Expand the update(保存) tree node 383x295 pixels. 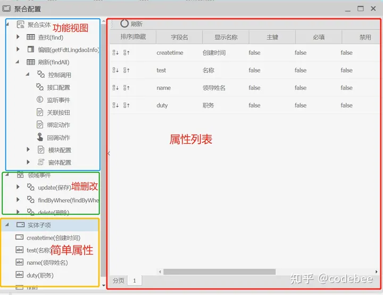(18, 187)
